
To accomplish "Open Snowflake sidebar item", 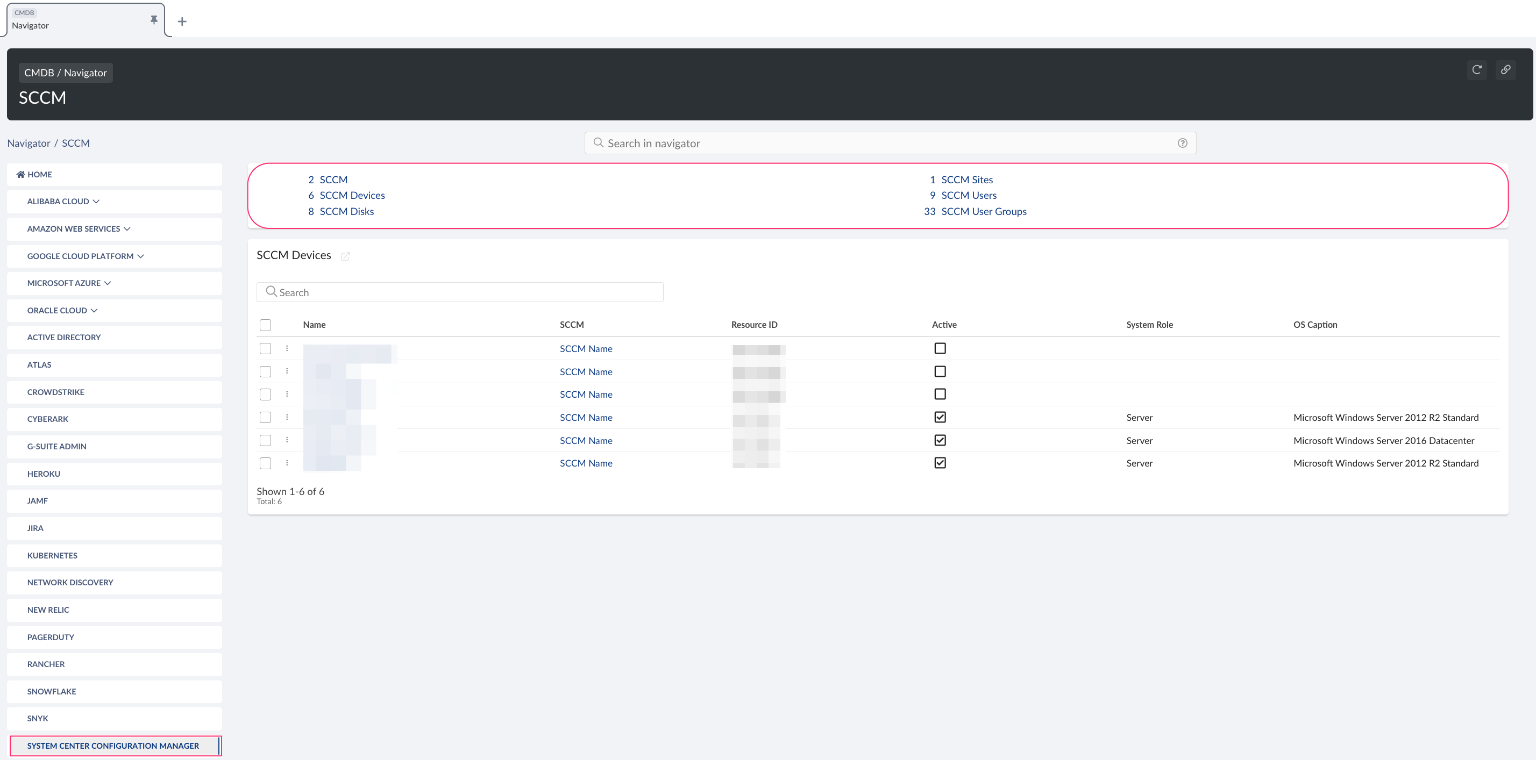I will click(x=115, y=691).
